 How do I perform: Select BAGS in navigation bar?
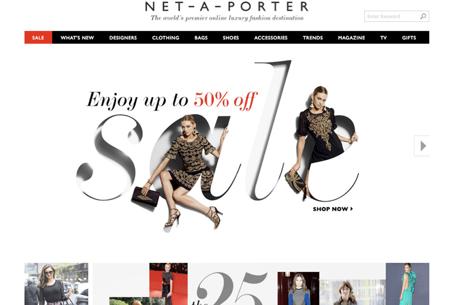201,37
